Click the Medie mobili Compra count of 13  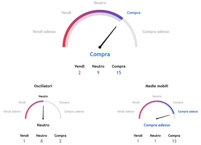click(x=174, y=141)
